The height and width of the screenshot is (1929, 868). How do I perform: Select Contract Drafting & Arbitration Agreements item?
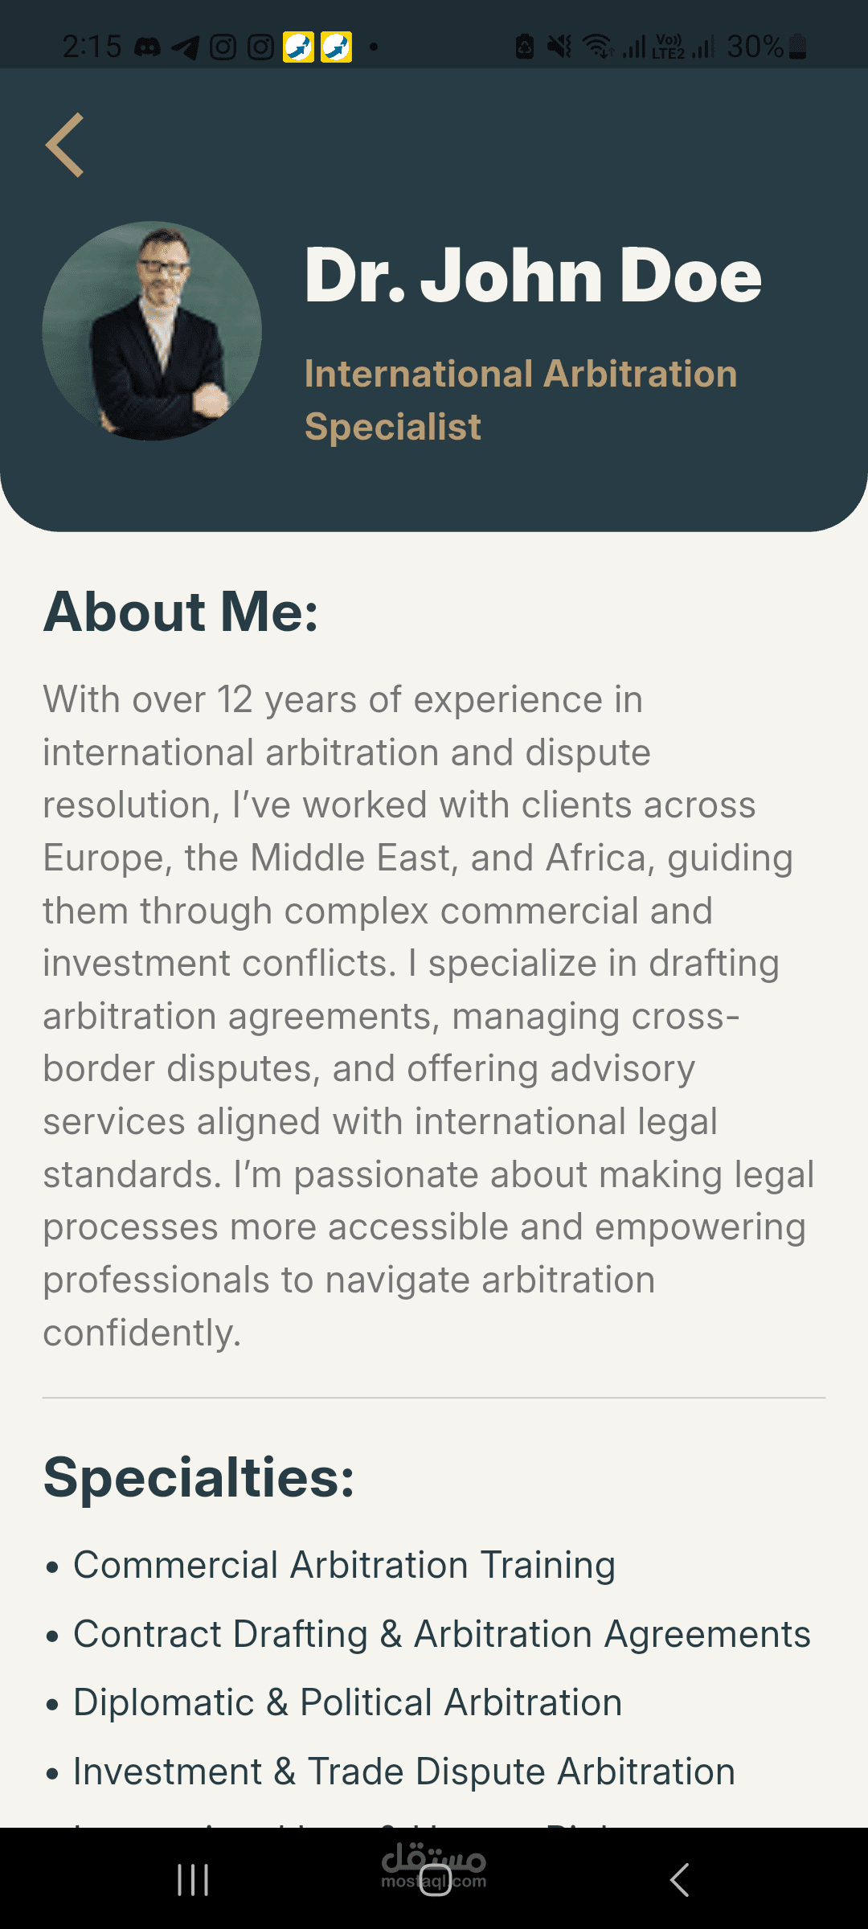441,1634
